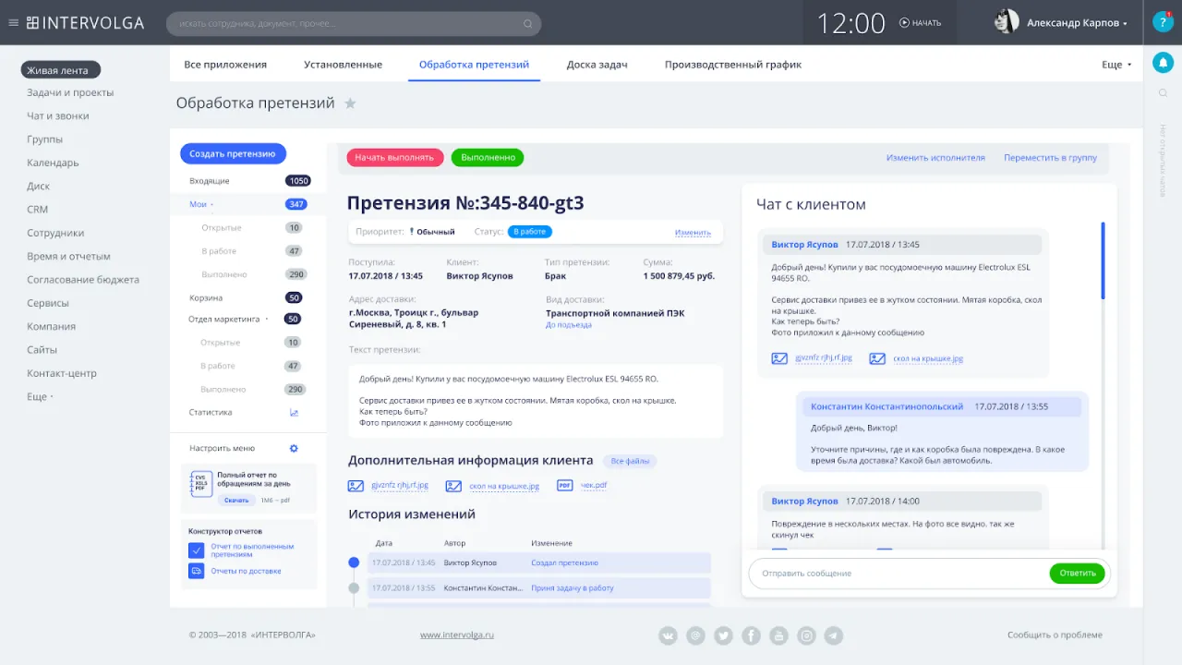
Task: Click the Начать выполнять button
Action: 395,158
